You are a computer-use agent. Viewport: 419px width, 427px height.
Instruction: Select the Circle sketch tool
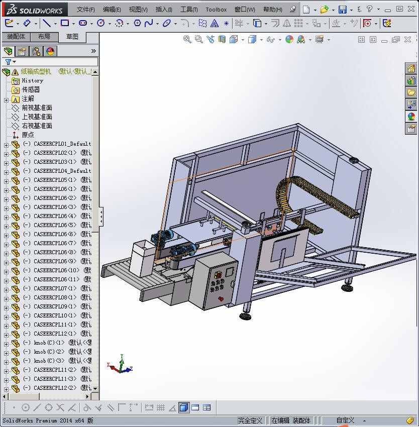pyautogui.click(x=101, y=23)
